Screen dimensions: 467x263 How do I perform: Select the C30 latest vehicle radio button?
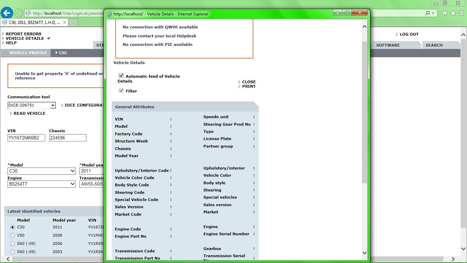[12, 227]
